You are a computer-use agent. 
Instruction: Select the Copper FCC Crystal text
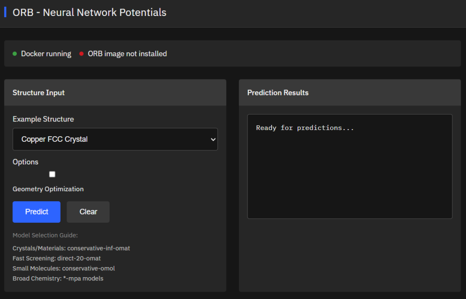point(55,140)
